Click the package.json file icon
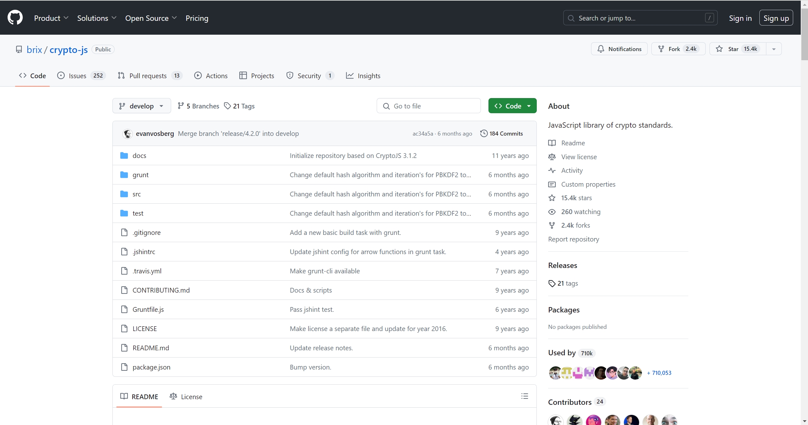 coord(124,367)
